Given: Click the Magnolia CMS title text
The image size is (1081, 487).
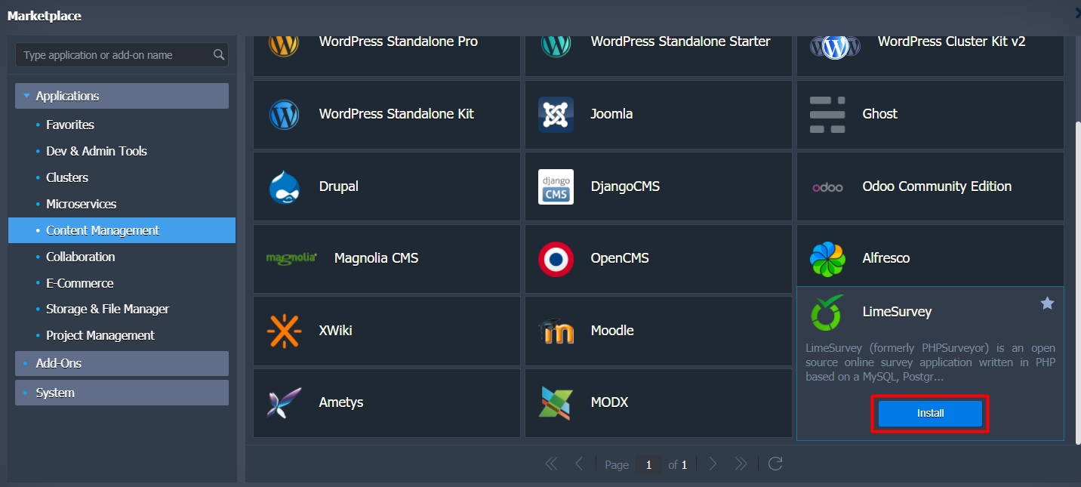Looking at the screenshot, I should [377, 258].
